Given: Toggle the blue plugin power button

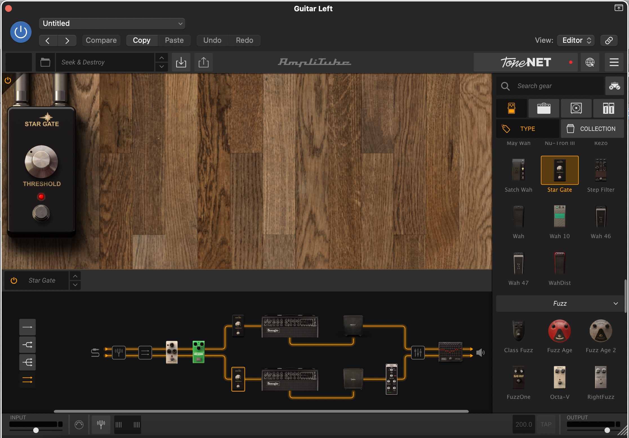Looking at the screenshot, I should pos(21,32).
